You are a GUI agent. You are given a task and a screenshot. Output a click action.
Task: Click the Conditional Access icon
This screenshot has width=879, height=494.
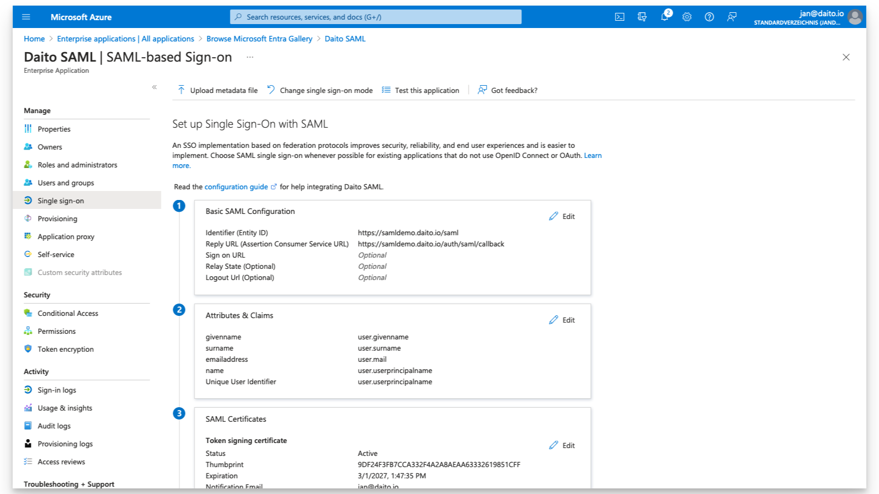point(28,313)
